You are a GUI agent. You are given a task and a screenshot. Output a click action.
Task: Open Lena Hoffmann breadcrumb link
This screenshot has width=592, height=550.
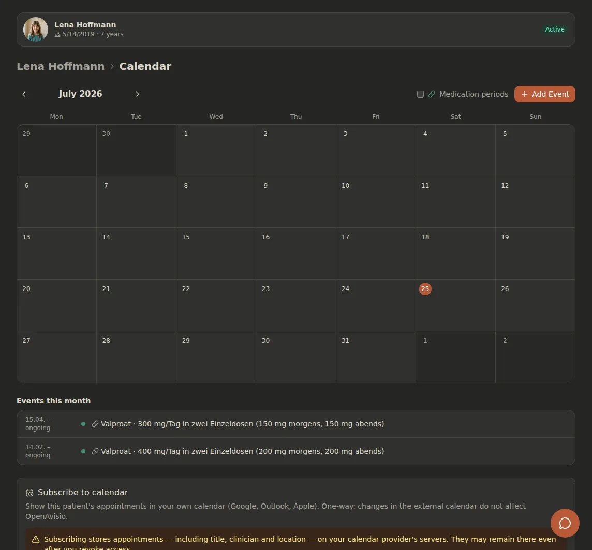pyautogui.click(x=61, y=66)
